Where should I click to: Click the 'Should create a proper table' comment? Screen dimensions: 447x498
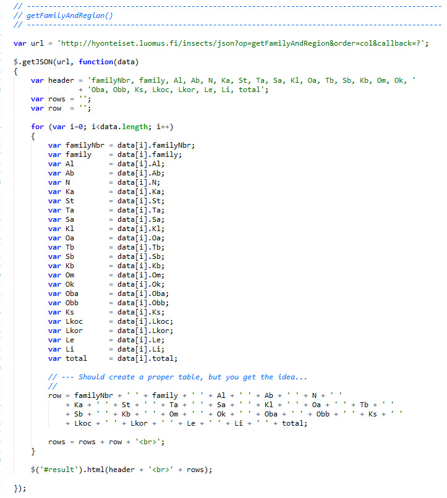[178, 377]
